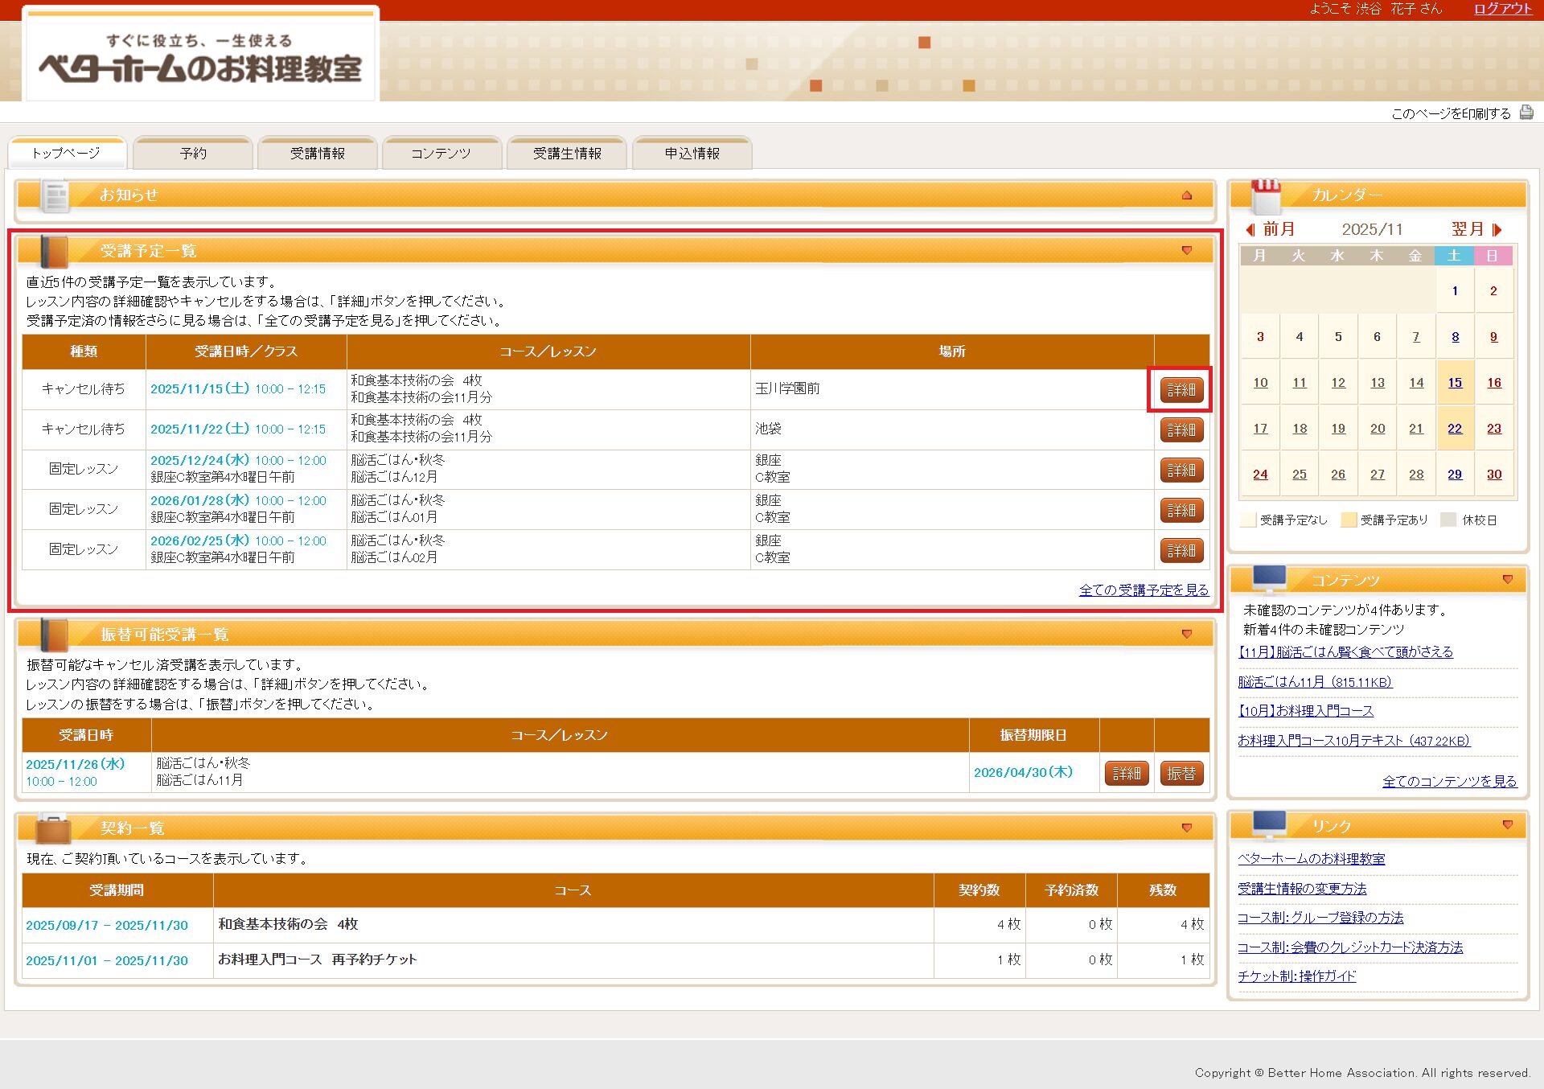Click the ログアウト link
Image resolution: width=1544 pixels, height=1089 pixels.
click(1502, 9)
